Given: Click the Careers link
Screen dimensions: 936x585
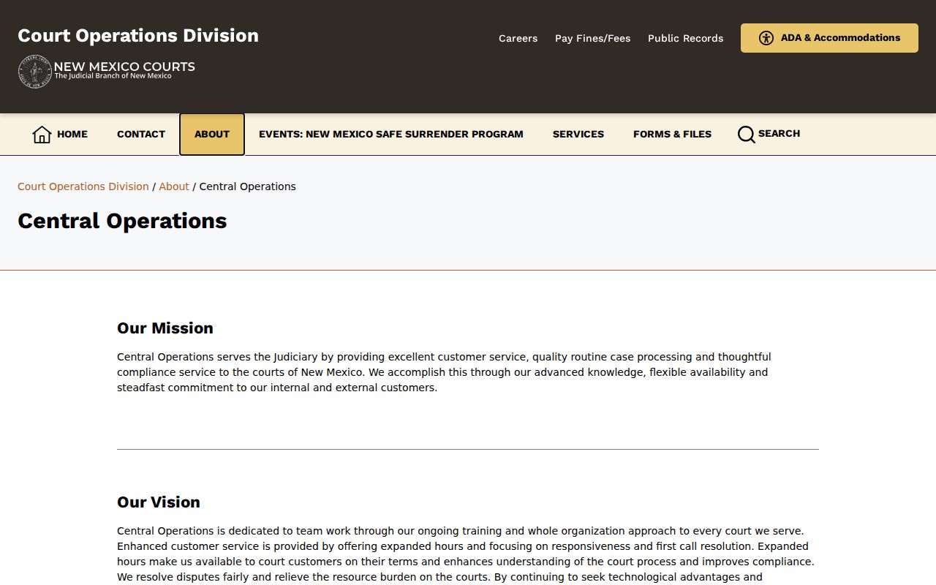Looking at the screenshot, I should 518,38.
